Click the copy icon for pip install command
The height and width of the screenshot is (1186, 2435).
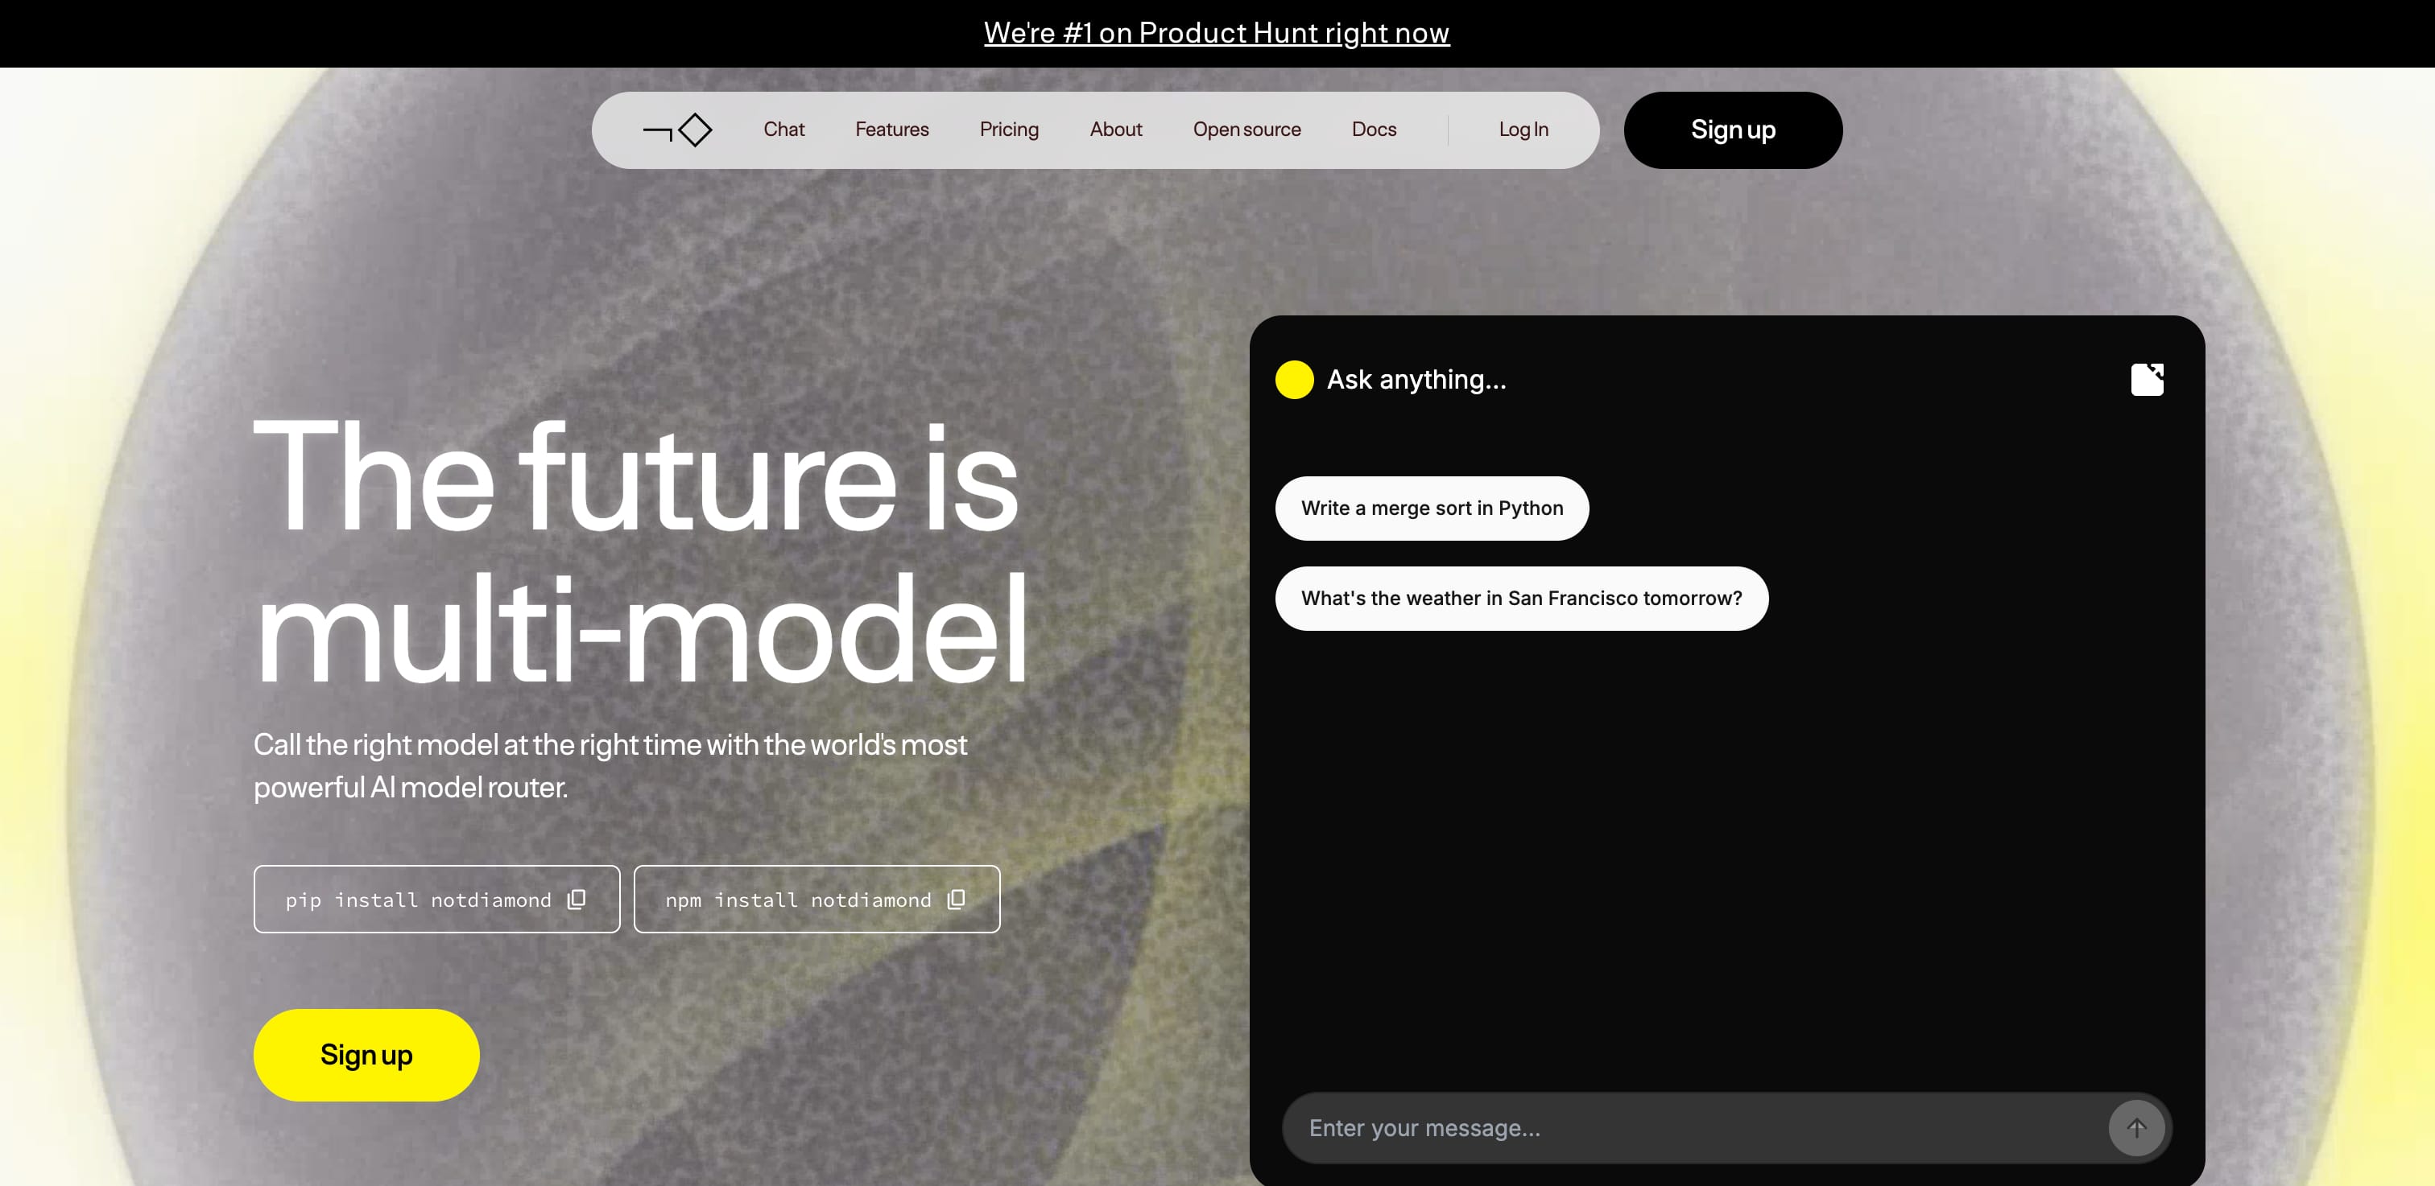pos(577,899)
